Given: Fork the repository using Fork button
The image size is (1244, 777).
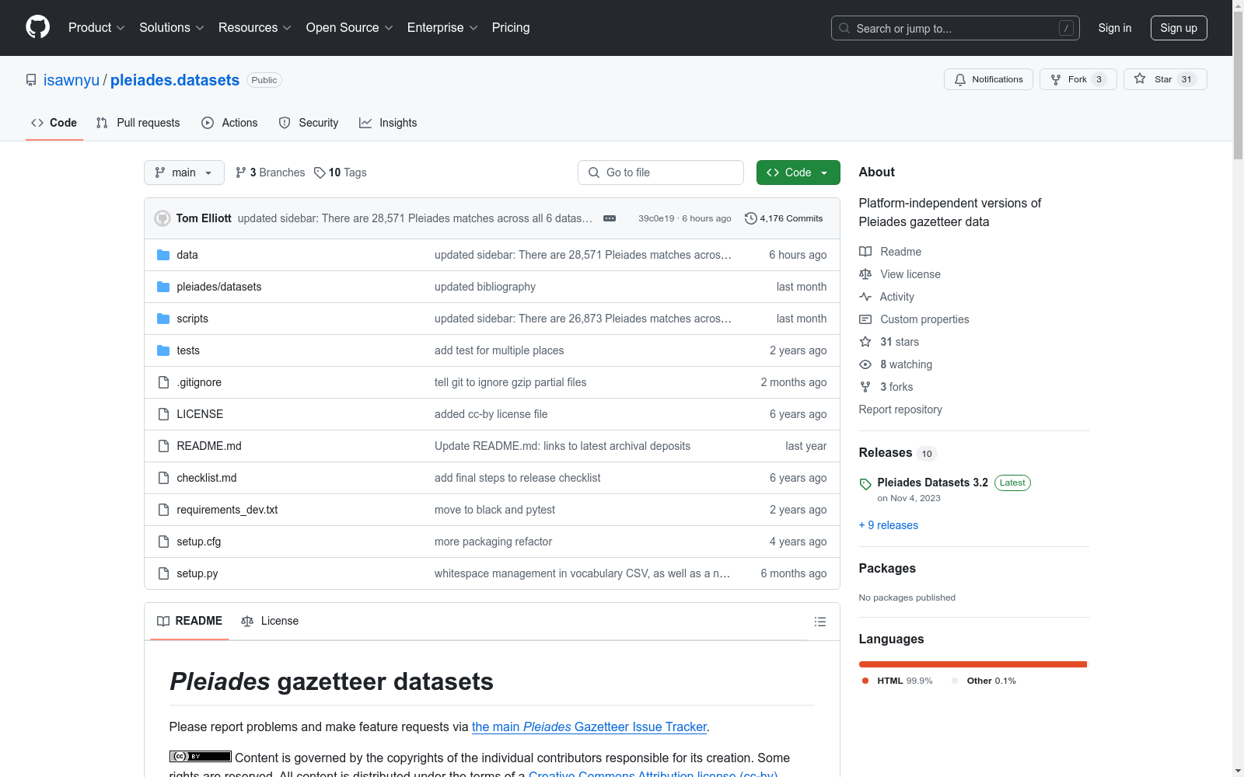Looking at the screenshot, I should (1078, 79).
